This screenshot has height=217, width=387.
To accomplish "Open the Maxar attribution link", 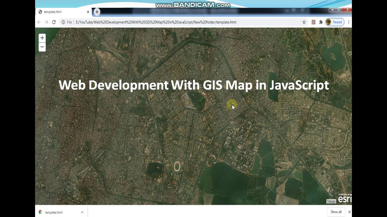I will tap(331, 201).
